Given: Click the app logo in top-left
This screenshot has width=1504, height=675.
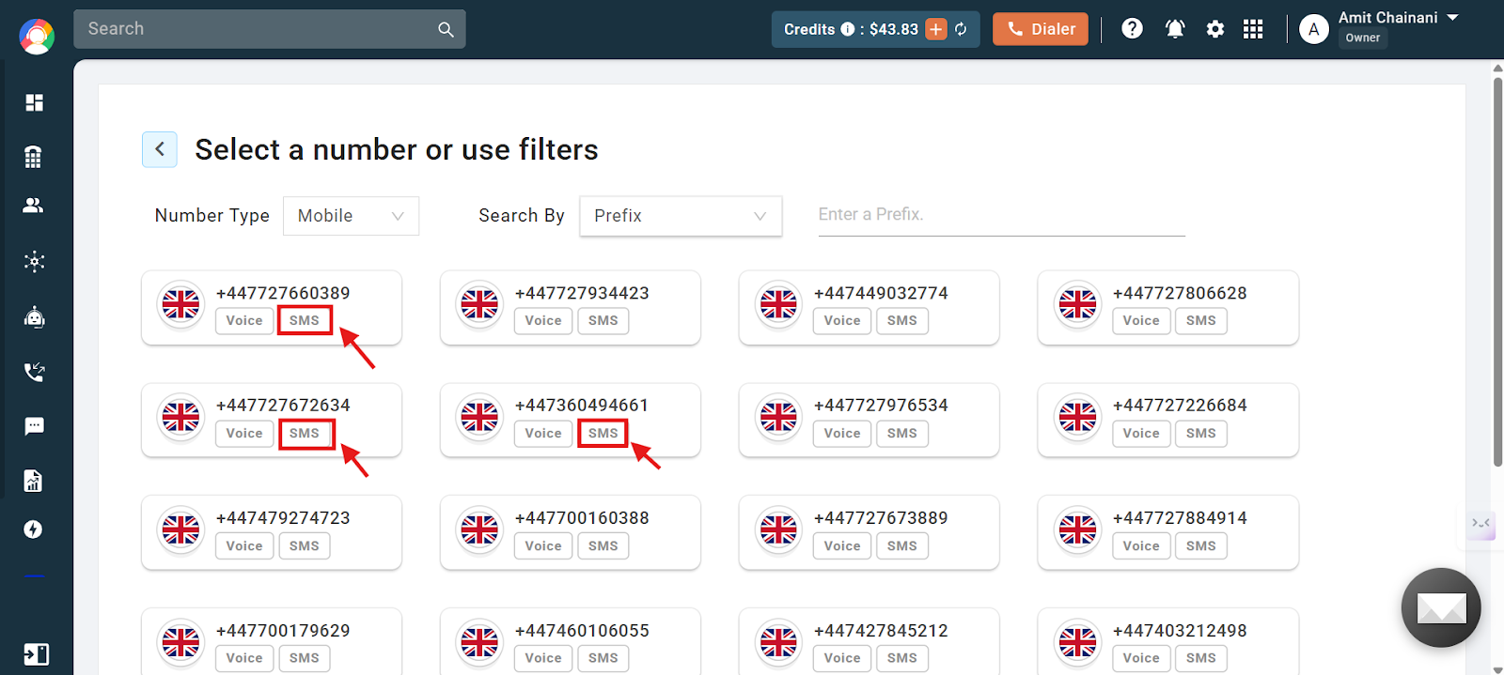Looking at the screenshot, I should [37, 37].
